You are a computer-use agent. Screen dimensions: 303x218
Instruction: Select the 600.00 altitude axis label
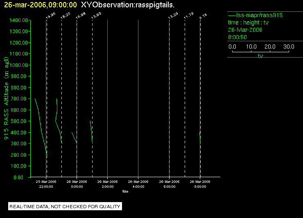click(x=18, y=110)
